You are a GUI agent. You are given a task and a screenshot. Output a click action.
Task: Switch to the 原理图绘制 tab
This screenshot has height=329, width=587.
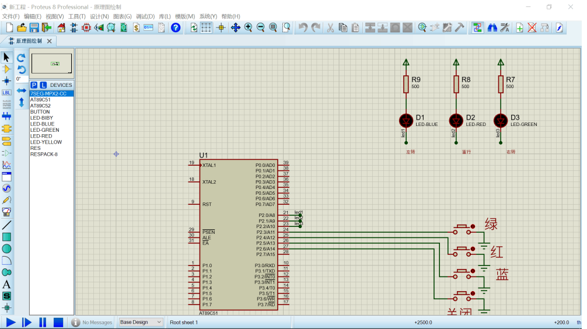pyautogui.click(x=29, y=41)
